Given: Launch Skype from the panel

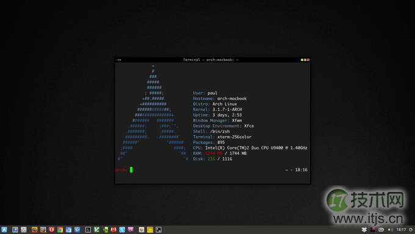Looking at the screenshot, I should (x=122, y=230).
